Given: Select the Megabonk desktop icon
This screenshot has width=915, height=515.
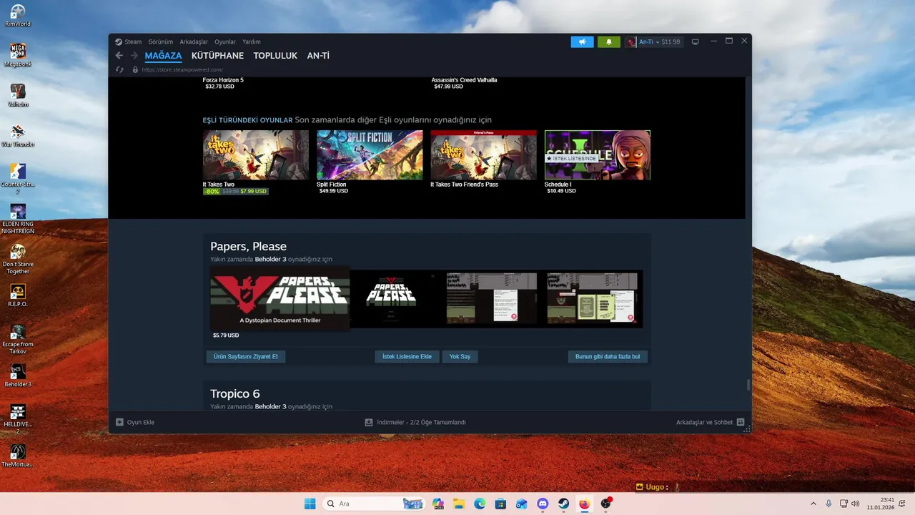Looking at the screenshot, I should pyautogui.click(x=18, y=55).
